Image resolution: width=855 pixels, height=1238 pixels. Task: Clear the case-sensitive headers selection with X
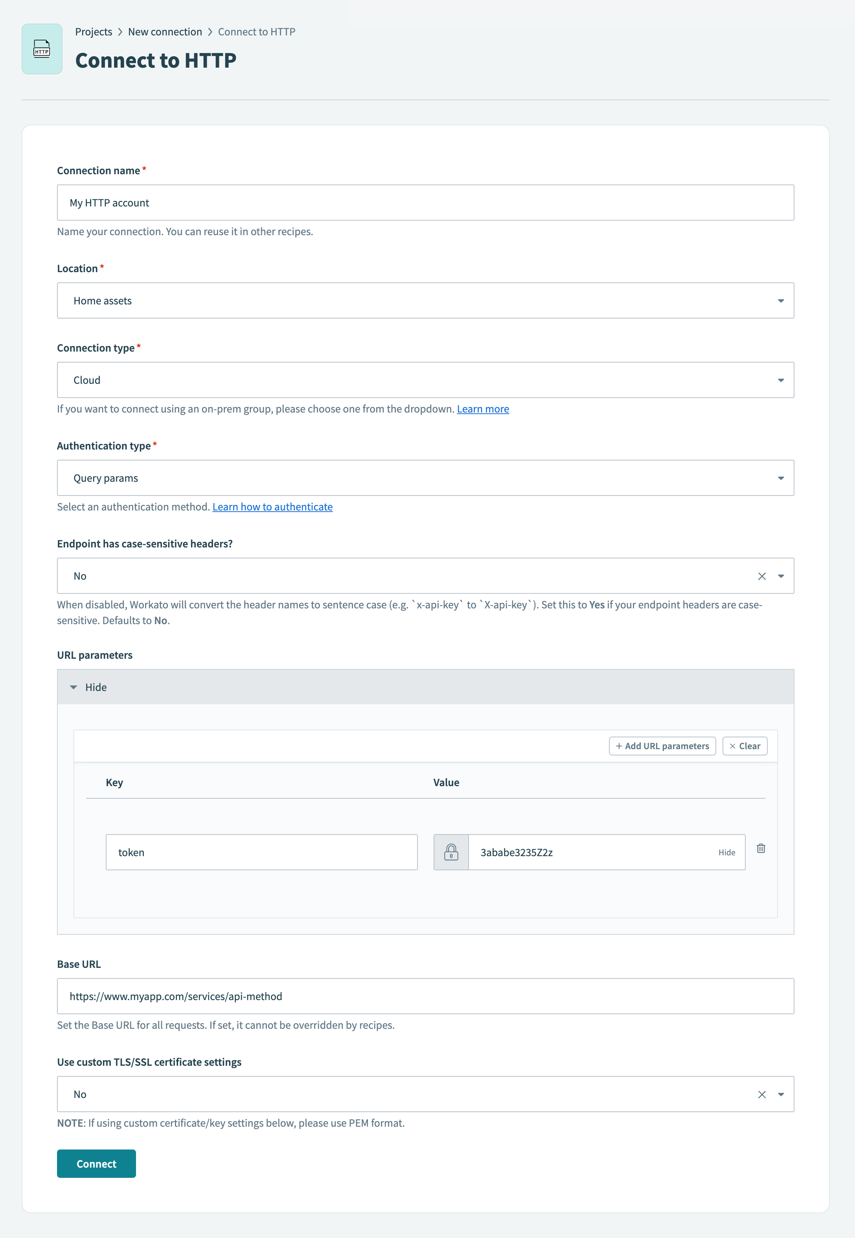click(761, 576)
